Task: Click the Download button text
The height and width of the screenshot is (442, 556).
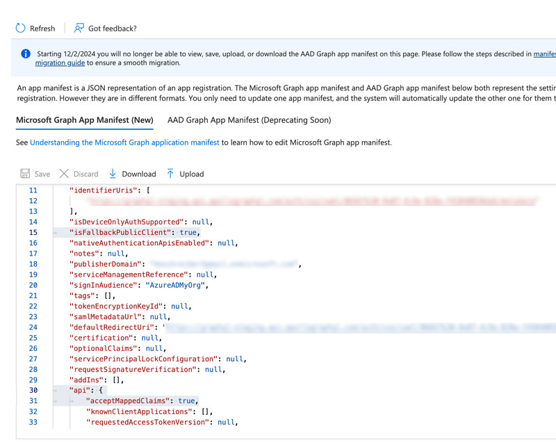Action: tap(139, 174)
